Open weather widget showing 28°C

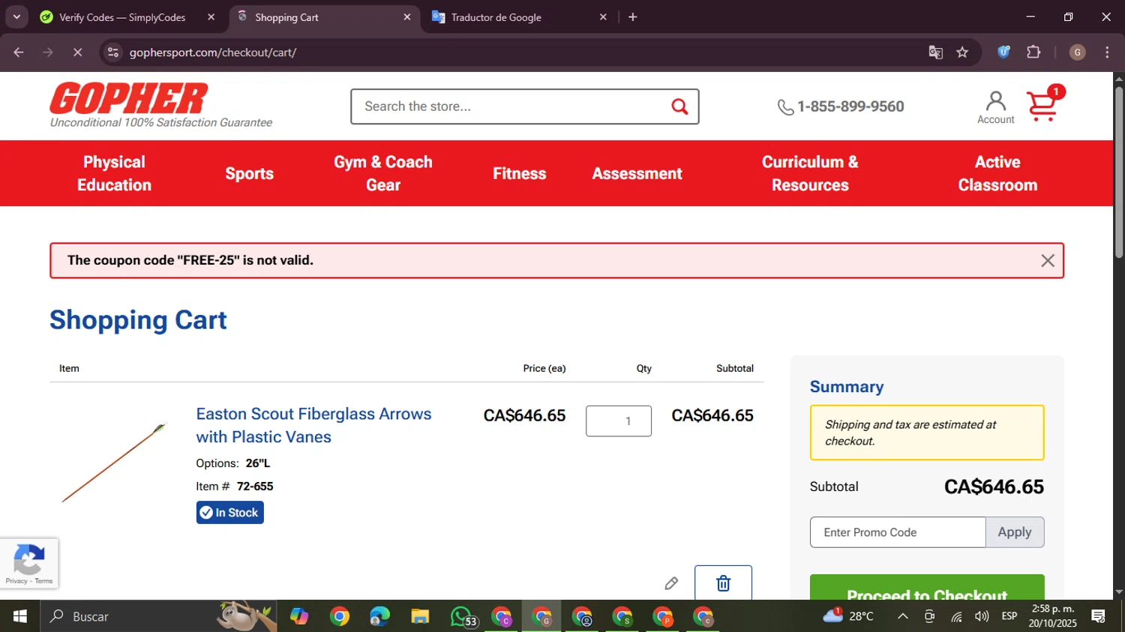click(x=849, y=616)
